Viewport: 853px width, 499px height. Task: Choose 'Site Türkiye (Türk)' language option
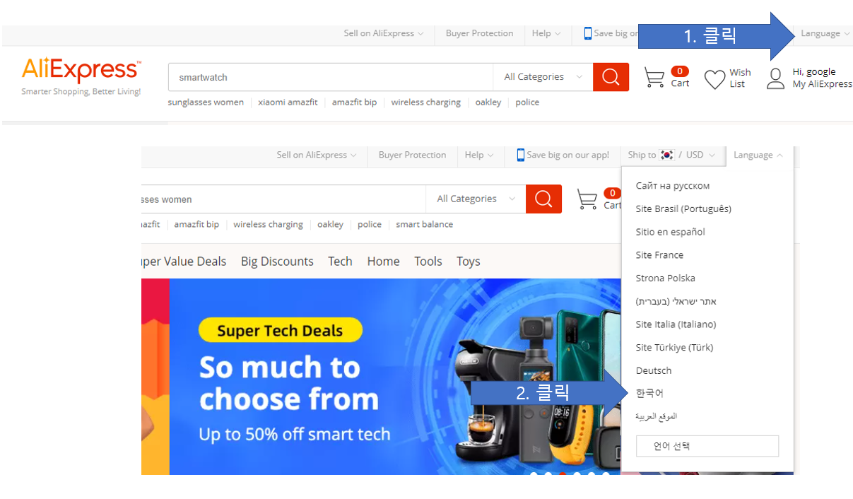coord(674,347)
